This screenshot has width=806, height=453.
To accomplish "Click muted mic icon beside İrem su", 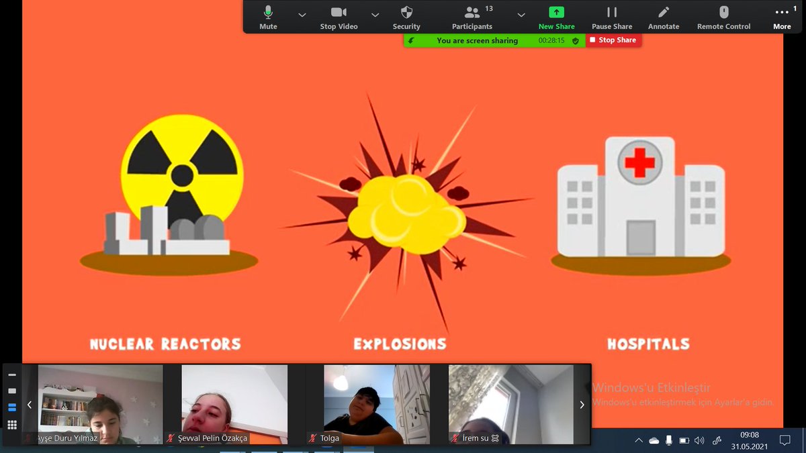I will (455, 438).
